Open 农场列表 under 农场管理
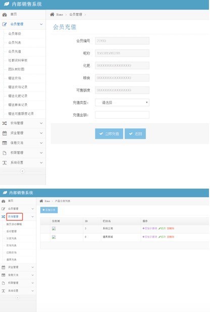 11,245
